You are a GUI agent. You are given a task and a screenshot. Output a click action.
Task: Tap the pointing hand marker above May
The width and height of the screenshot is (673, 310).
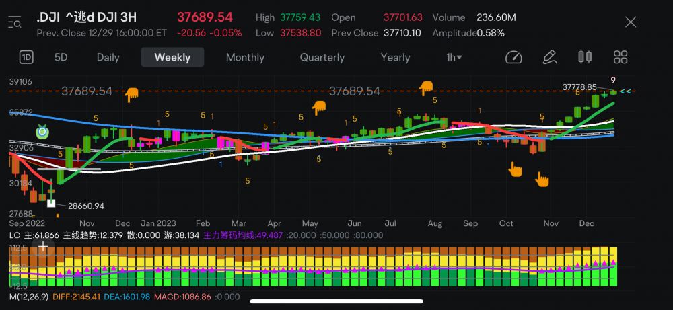[x=319, y=108]
